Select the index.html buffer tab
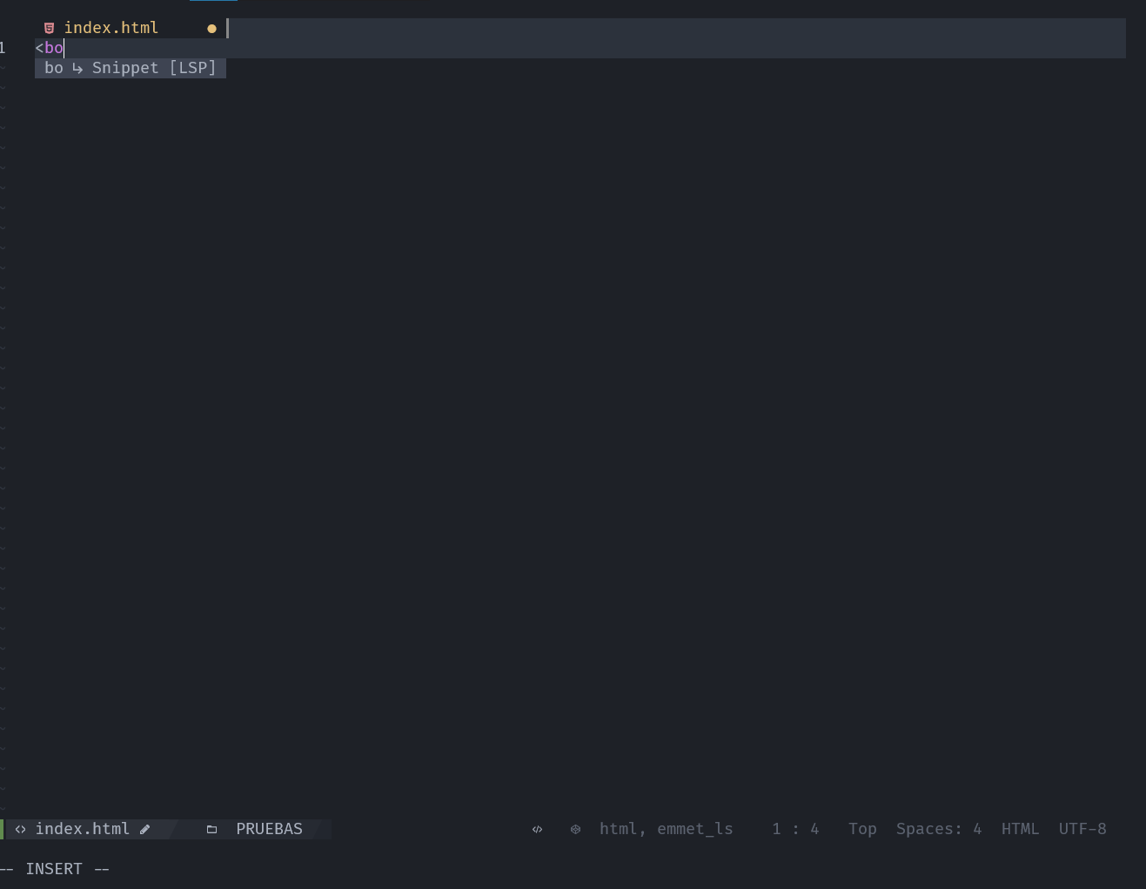This screenshot has height=889, width=1146. click(131, 28)
